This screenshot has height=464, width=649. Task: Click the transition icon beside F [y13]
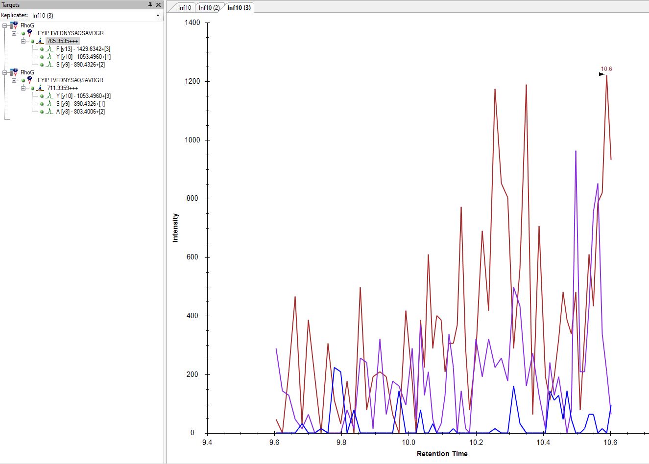(49, 49)
